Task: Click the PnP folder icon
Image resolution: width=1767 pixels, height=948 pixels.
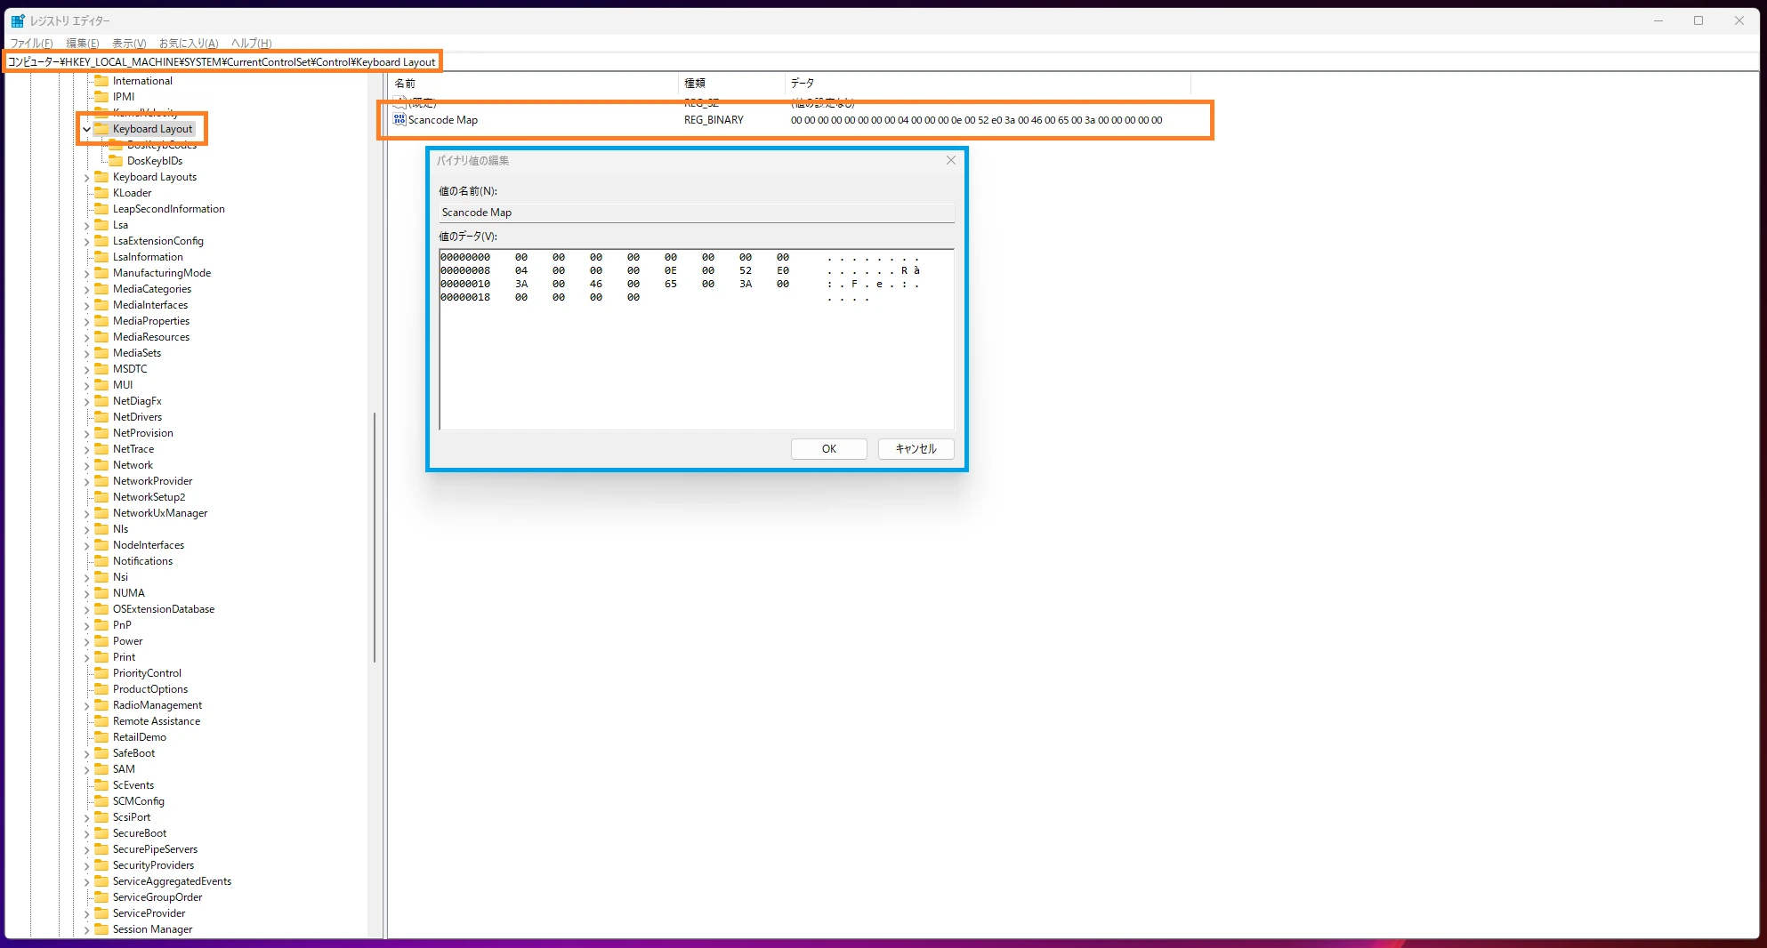Action: tap(101, 625)
